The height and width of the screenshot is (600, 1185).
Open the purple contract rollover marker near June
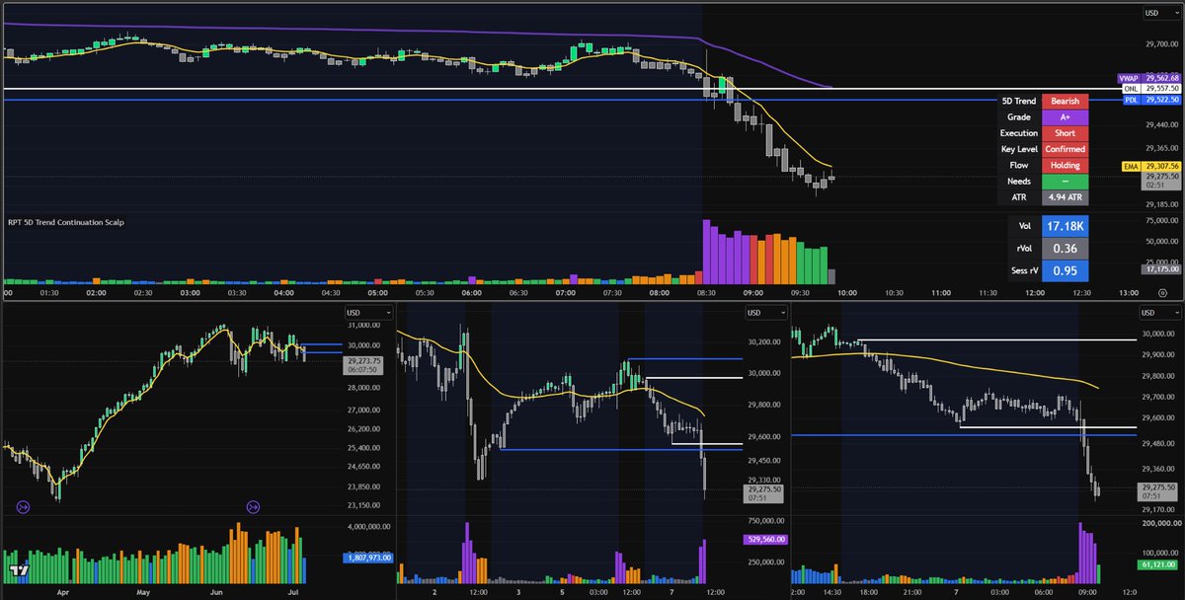pos(253,507)
